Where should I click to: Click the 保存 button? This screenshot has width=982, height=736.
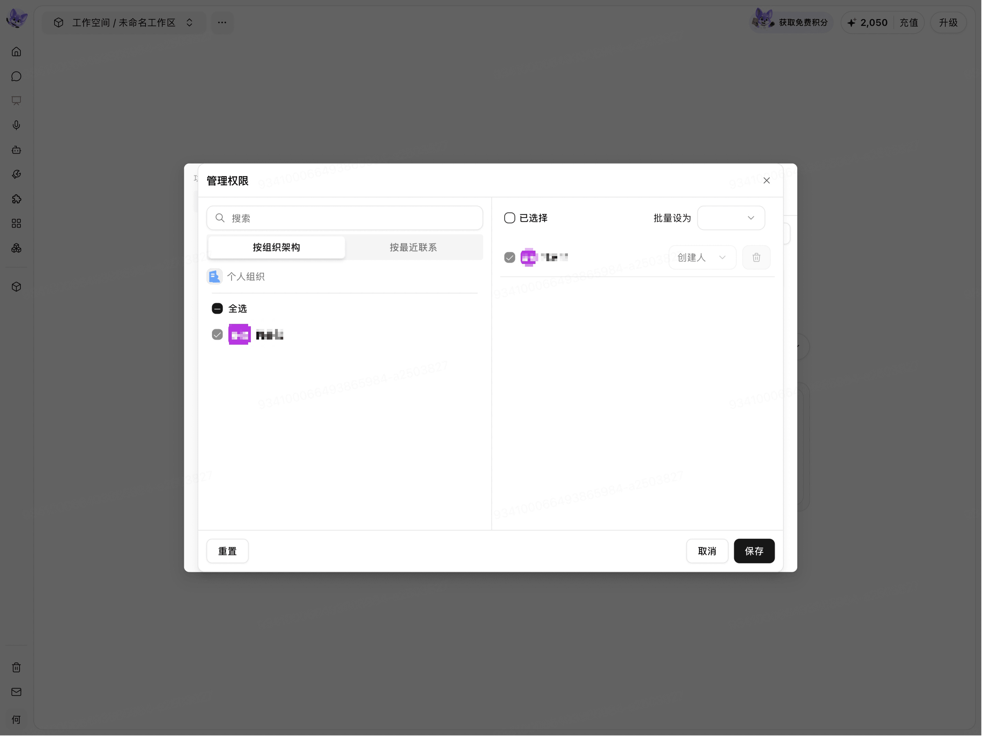coord(754,551)
